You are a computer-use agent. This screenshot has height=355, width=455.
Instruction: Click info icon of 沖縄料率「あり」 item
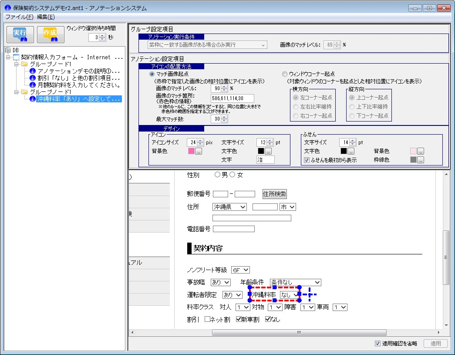coord(33,99)
